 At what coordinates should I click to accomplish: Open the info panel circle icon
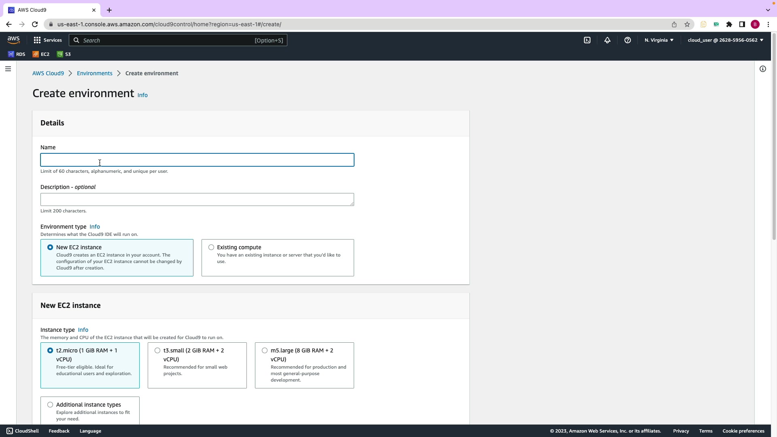[763, 69]
